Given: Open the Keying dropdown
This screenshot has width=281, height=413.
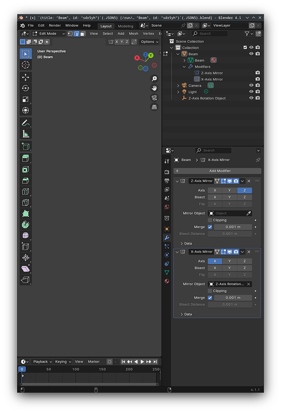Looking at the screenshot, I should [x=63, y=362].
